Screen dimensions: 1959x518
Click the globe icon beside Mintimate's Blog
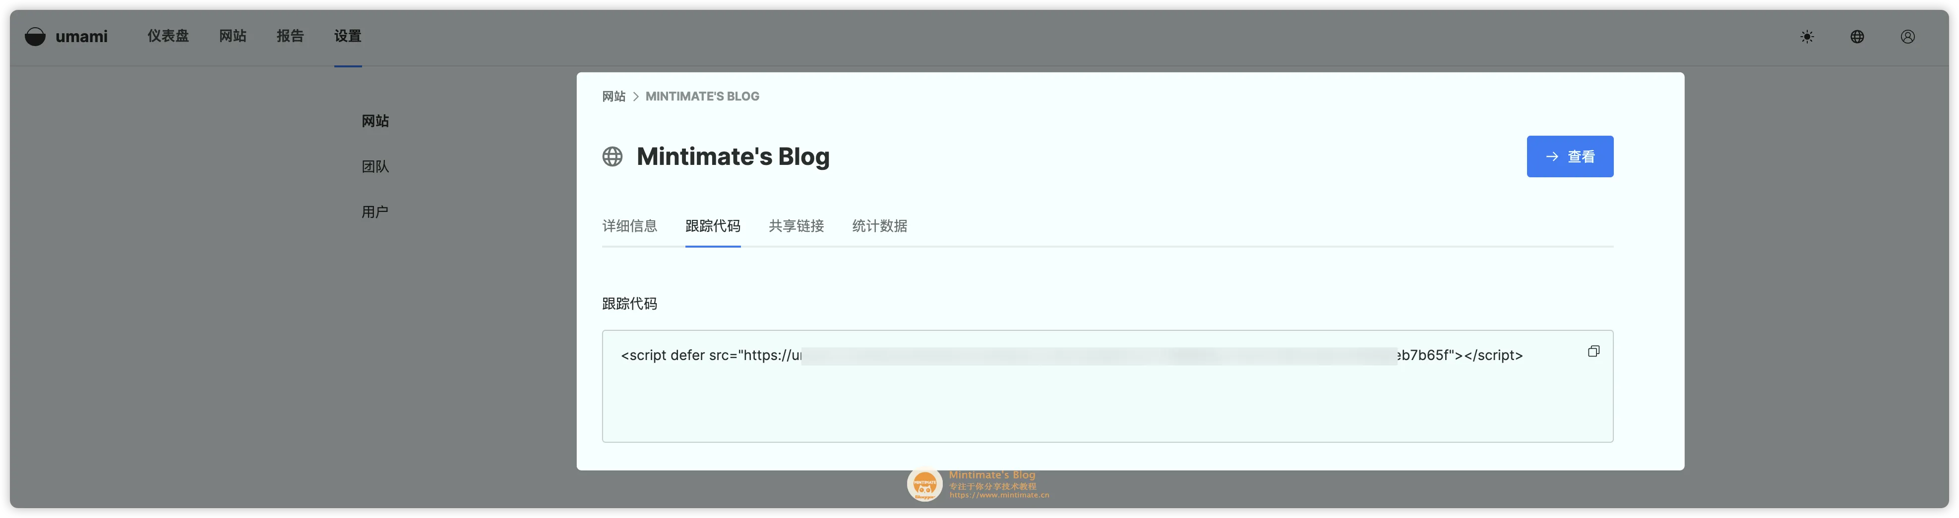(x=612, y=156)
